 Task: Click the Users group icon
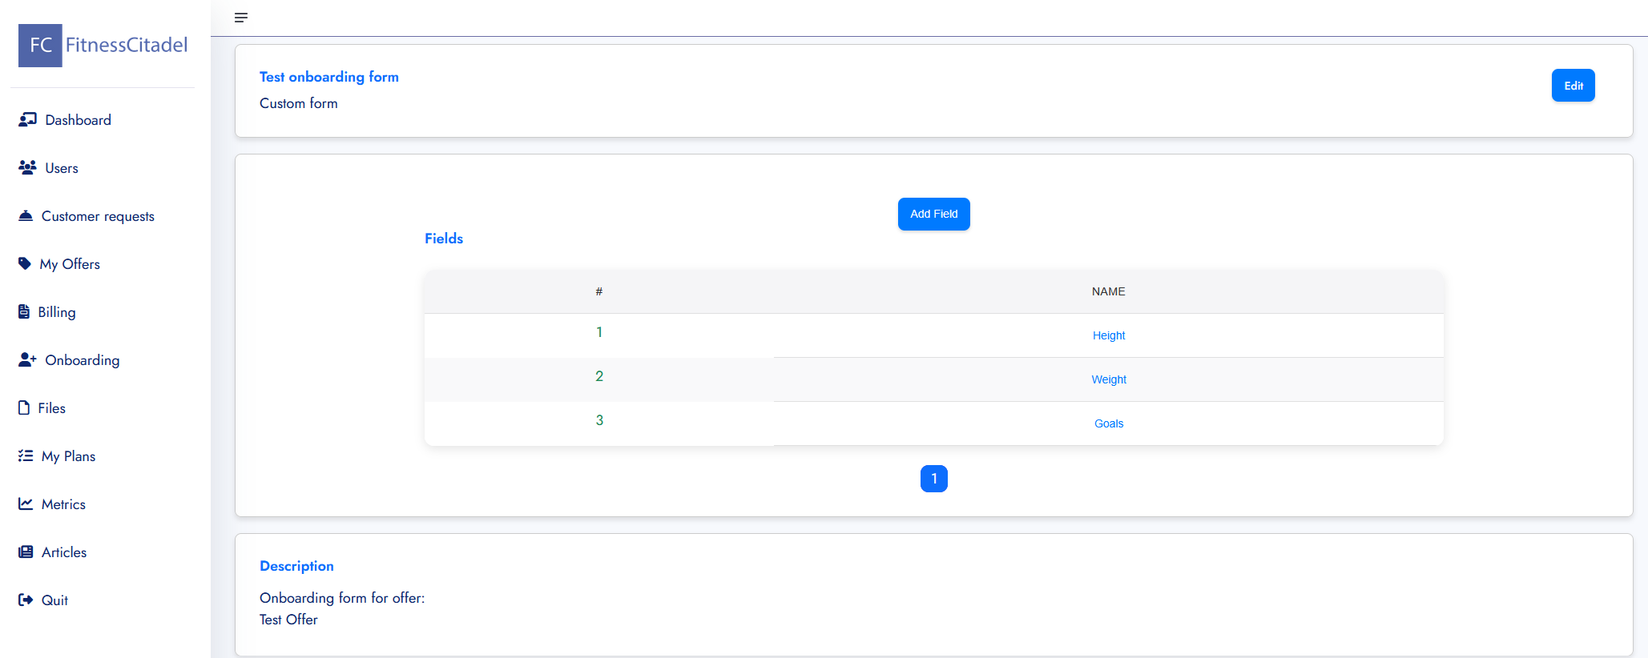pyautogui.click(x=27, y=167)
